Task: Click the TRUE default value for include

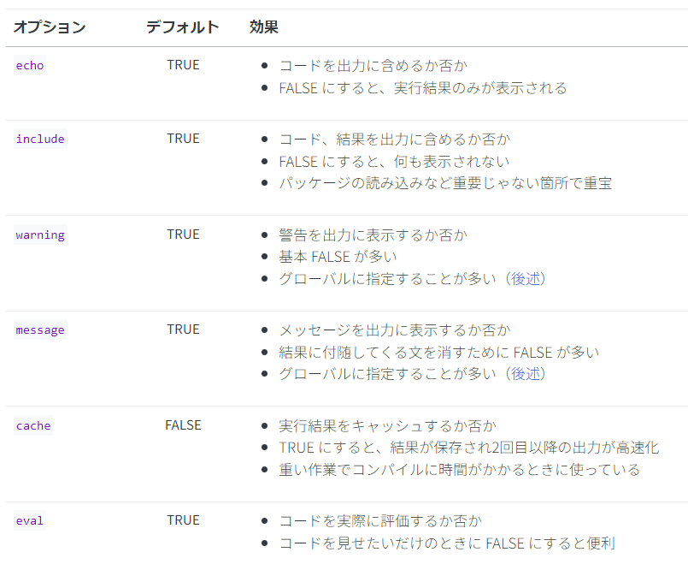Action: (183, 139)
